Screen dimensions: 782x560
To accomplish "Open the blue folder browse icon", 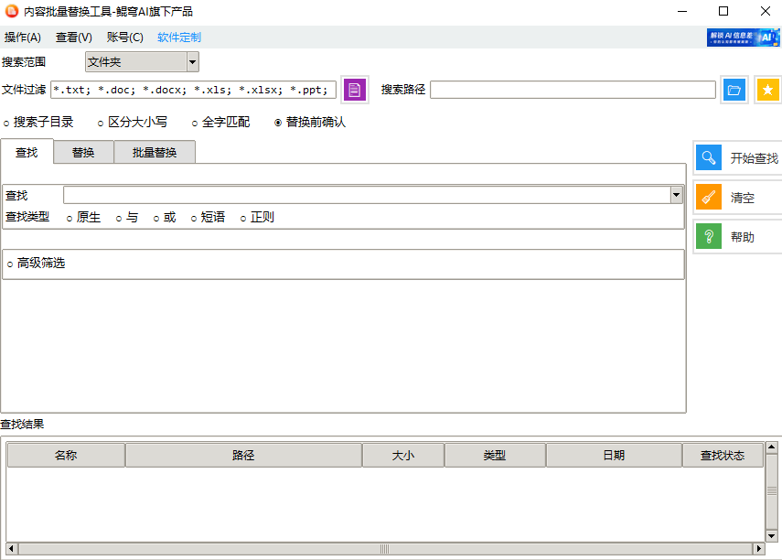I will pos(734,89).
